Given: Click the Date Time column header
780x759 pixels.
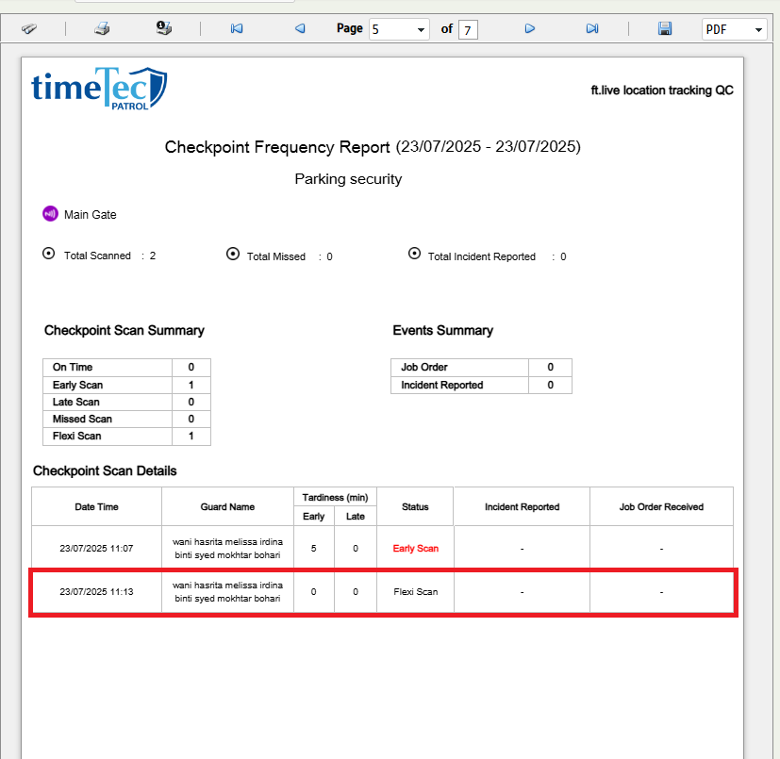Looking at the screenshot, I should click(x=96, y=507).
